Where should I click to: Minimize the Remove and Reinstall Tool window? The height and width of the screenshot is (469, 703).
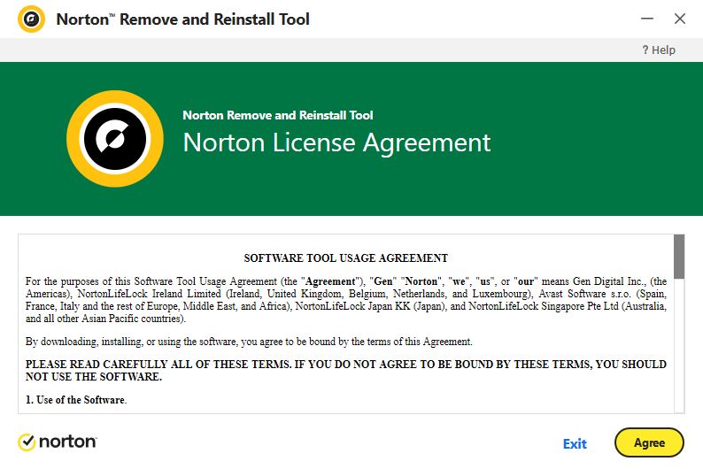click(647, 19)
